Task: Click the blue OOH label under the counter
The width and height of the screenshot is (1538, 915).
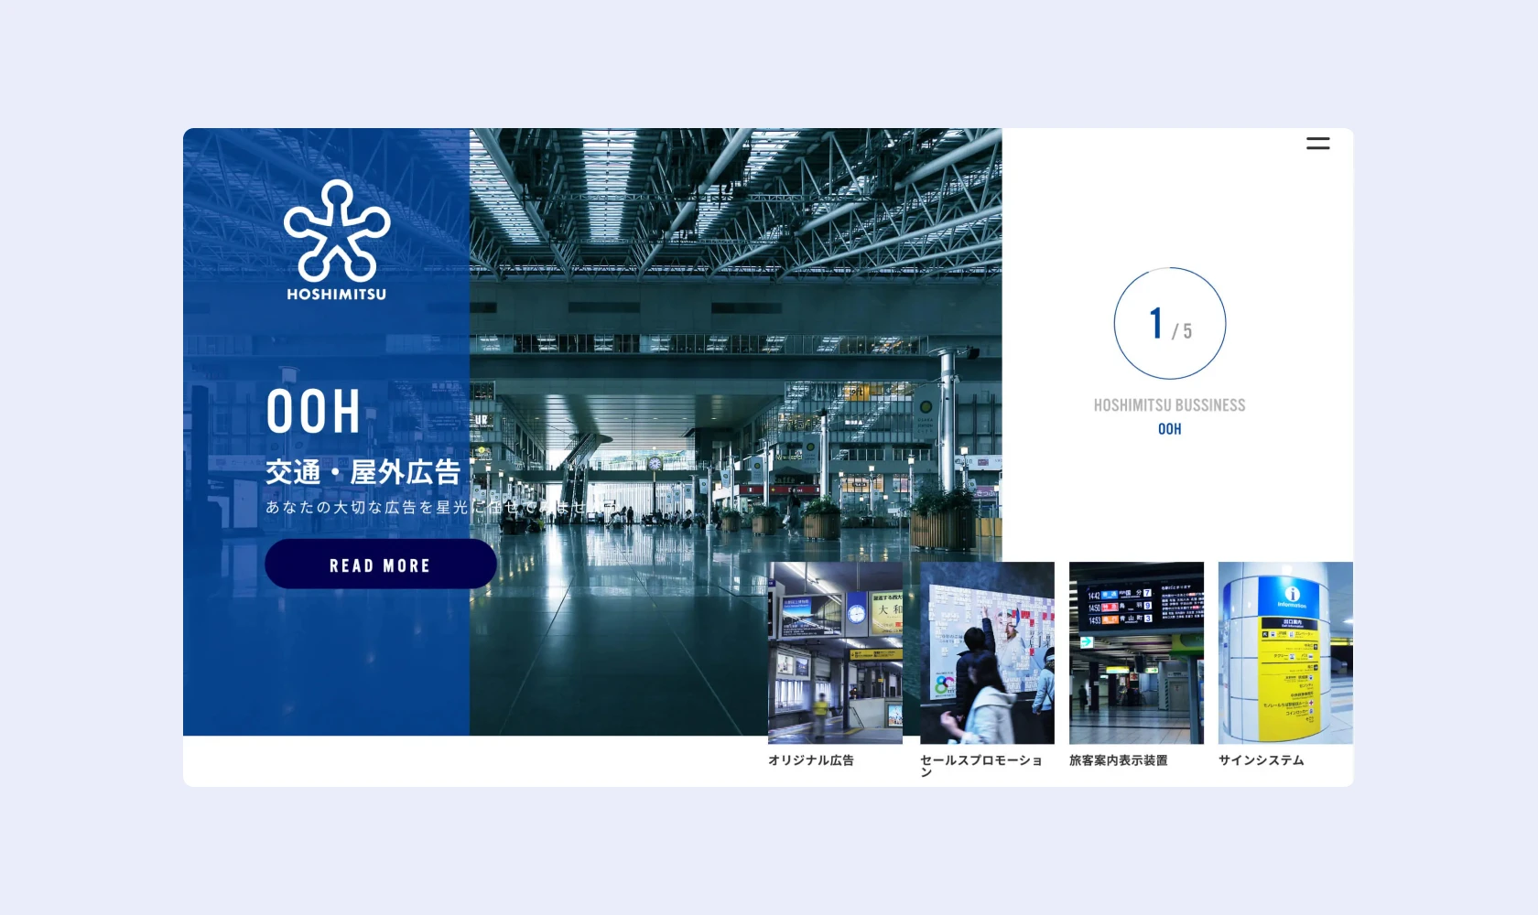Action: [1169, 429]
